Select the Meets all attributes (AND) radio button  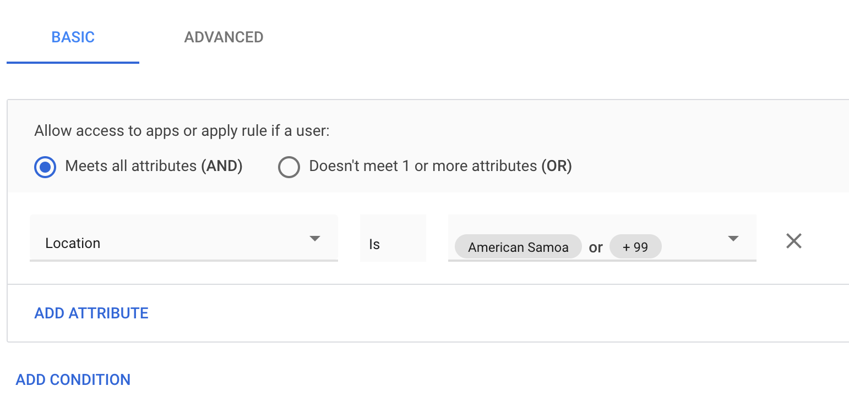click(x=45, y=167)
